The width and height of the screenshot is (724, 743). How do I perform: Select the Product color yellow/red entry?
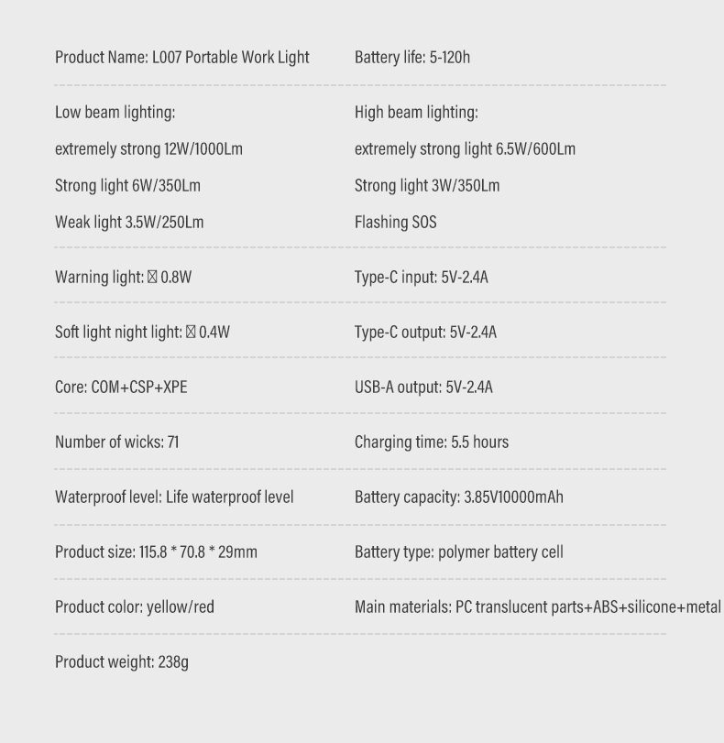[135, 607]
